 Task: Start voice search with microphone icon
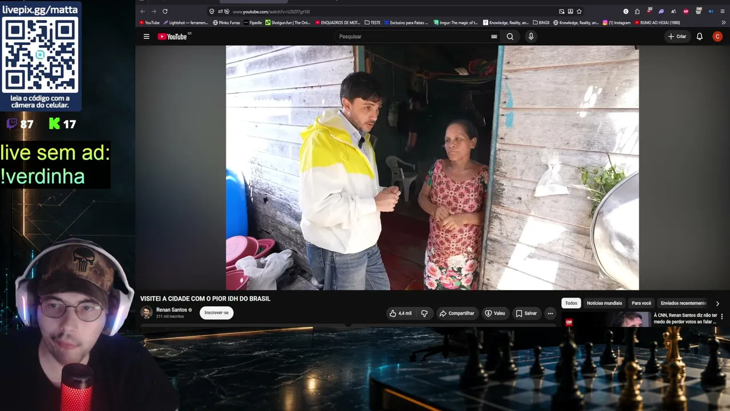[531, 37]
